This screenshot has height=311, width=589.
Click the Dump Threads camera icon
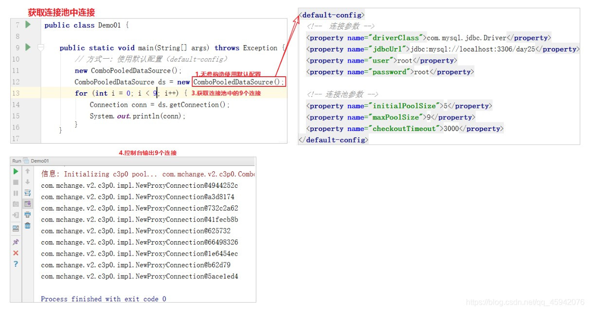pyautogui.click(x=16, y=204)
